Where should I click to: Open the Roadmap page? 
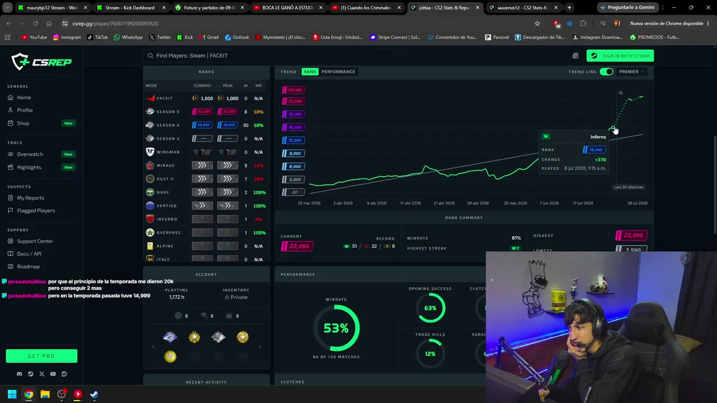(x=28, y=266)
